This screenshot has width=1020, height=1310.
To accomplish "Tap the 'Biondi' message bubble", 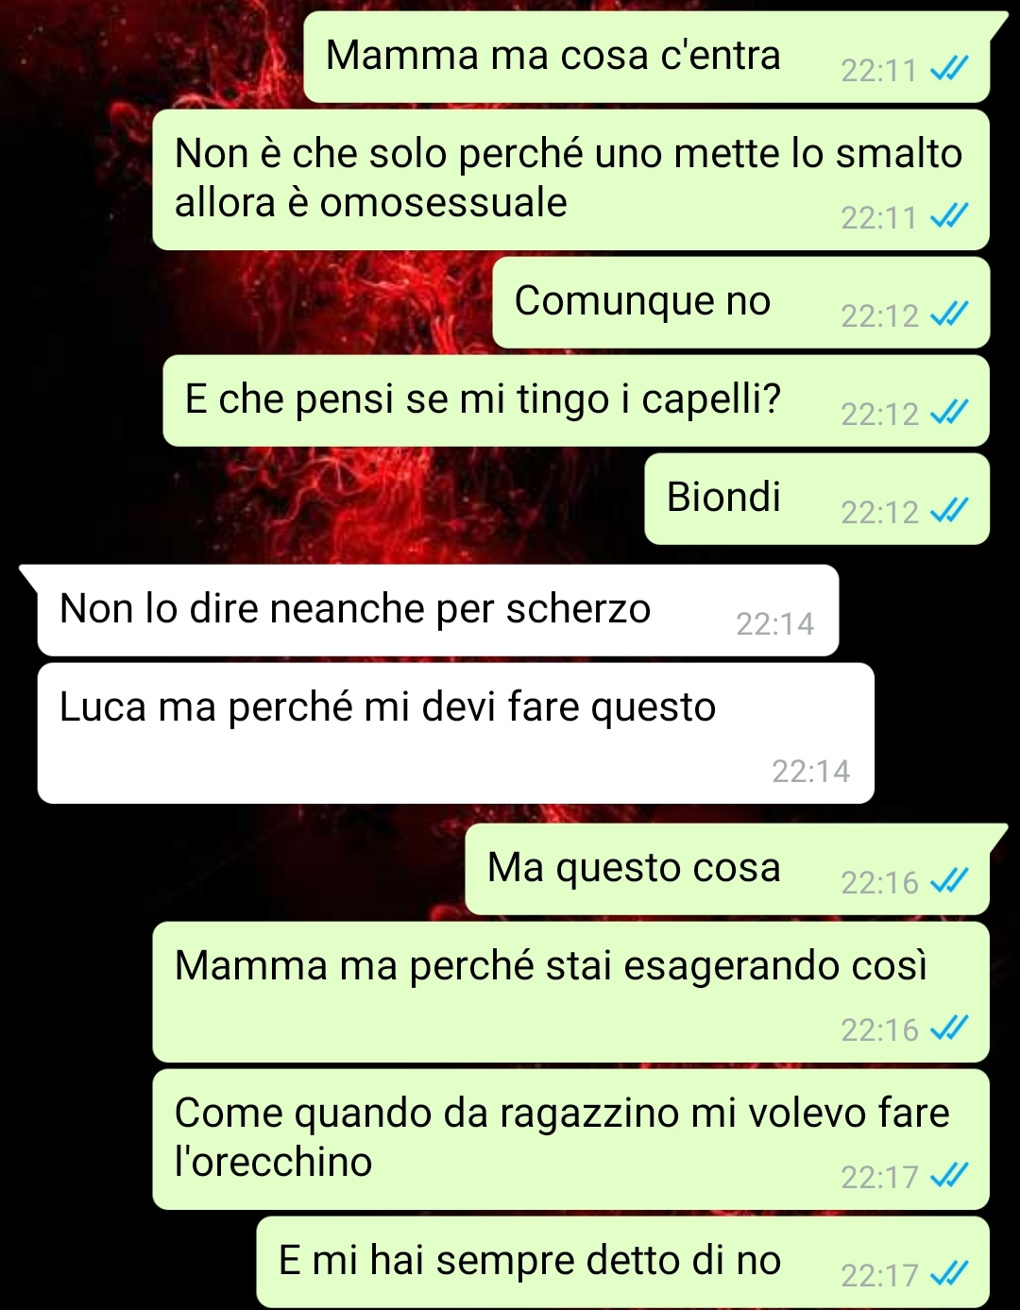I will pyautogui.click(x=817, y=499).
